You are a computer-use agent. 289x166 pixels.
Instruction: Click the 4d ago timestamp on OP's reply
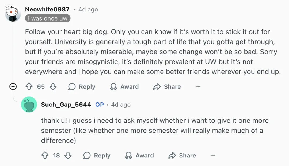click(x=121, y=105)
